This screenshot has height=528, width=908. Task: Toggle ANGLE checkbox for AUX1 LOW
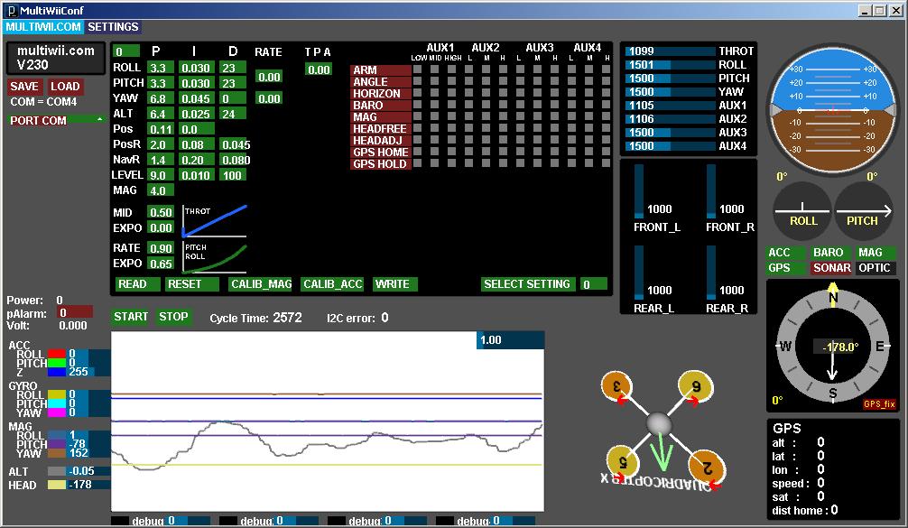(418, 81)
